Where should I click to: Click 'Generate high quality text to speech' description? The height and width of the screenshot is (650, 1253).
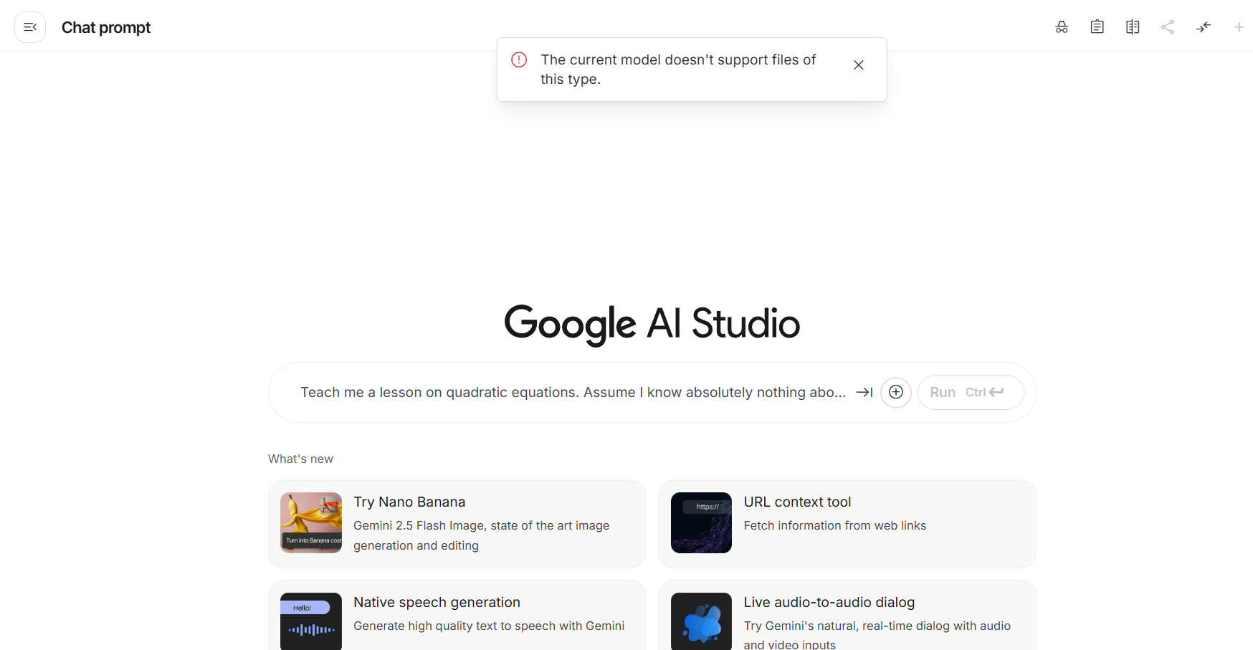pyautogui.click(x=489, y=626)
